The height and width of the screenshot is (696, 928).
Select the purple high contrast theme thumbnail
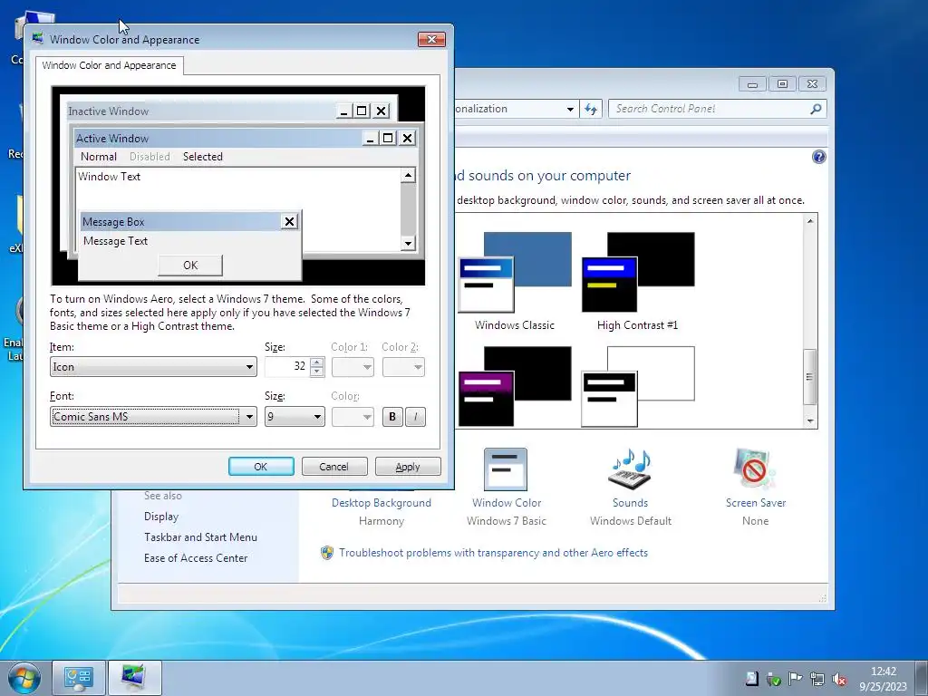coord(515,386)
